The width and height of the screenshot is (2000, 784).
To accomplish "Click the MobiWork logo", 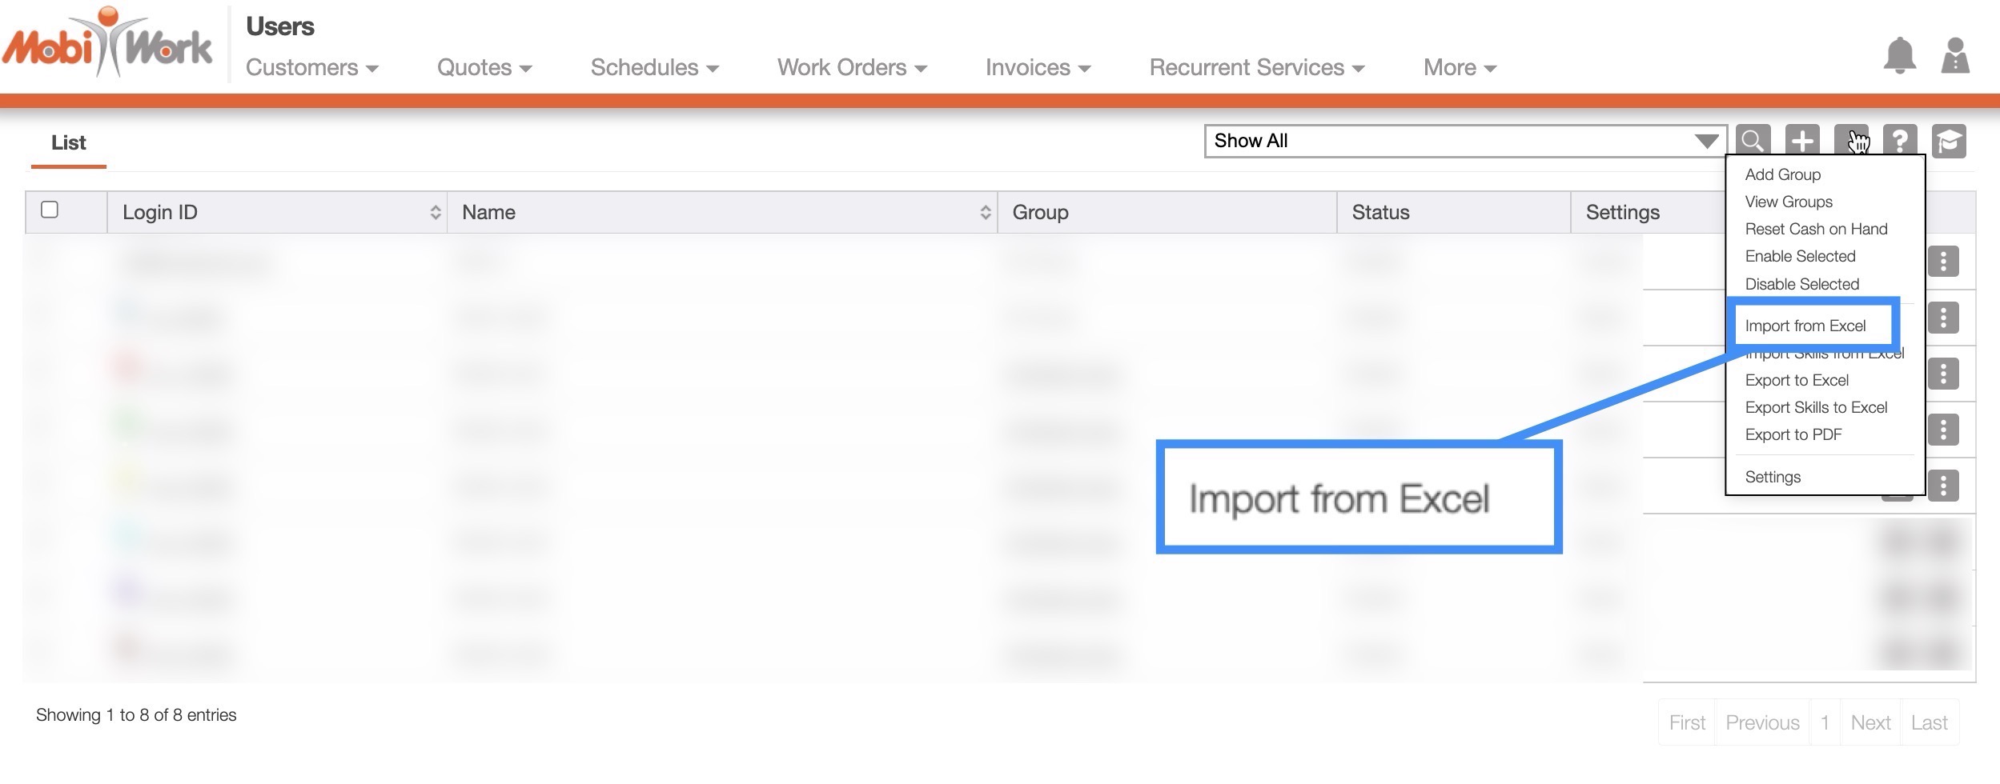I will (107, 45).
